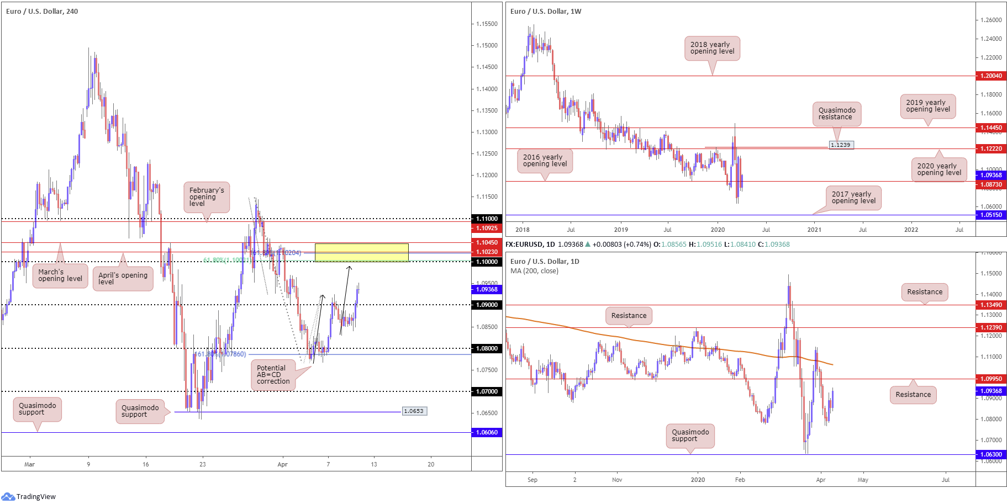This screenshot has width=1007, height=504.
Task: Click the 2019 yearly opening level callout
Action: click(x=928, y=106)
